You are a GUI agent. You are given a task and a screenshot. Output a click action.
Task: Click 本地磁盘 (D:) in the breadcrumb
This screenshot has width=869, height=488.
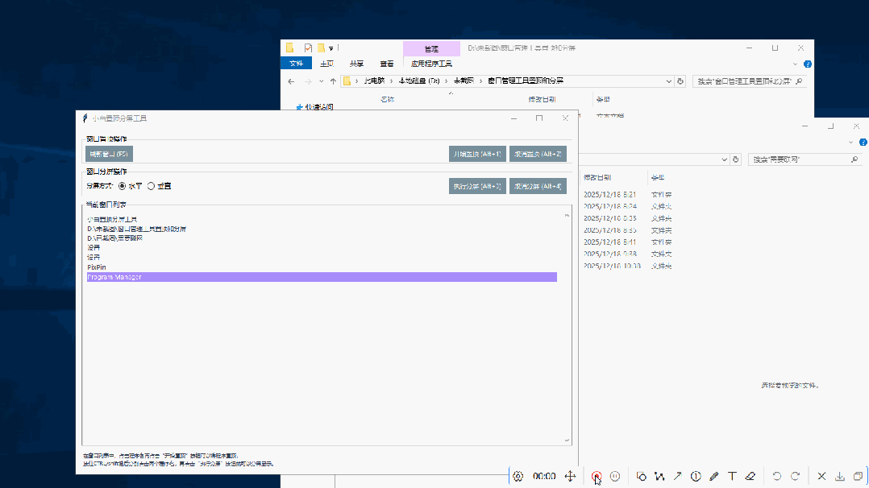419,81
